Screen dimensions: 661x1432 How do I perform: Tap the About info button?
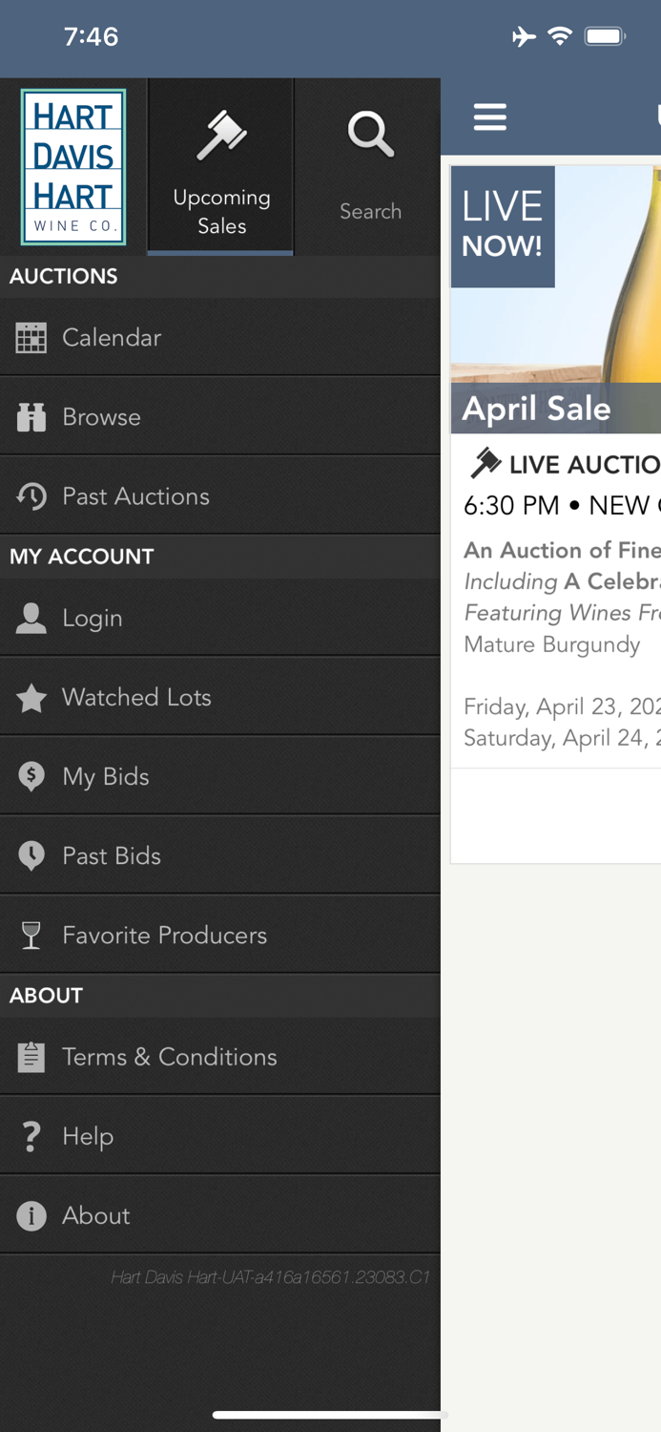(31, 1215)
